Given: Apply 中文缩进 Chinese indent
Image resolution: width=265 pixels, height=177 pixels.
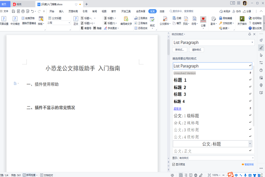Looking at the screenshot, I should (x=15, y=21).
